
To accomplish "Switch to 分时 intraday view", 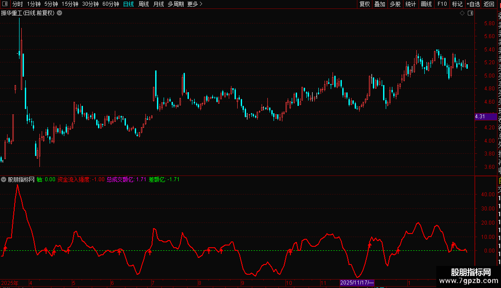I will coord(18,4).
